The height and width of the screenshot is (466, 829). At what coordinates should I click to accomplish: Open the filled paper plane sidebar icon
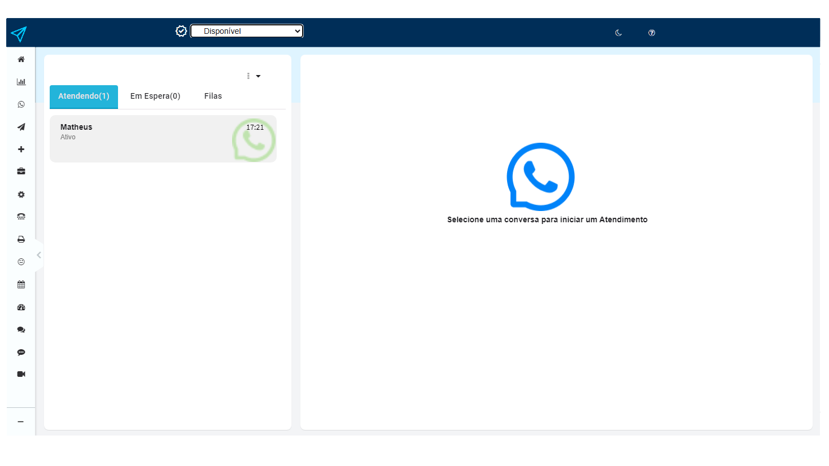pyautogui.click(x=21, y=127)
